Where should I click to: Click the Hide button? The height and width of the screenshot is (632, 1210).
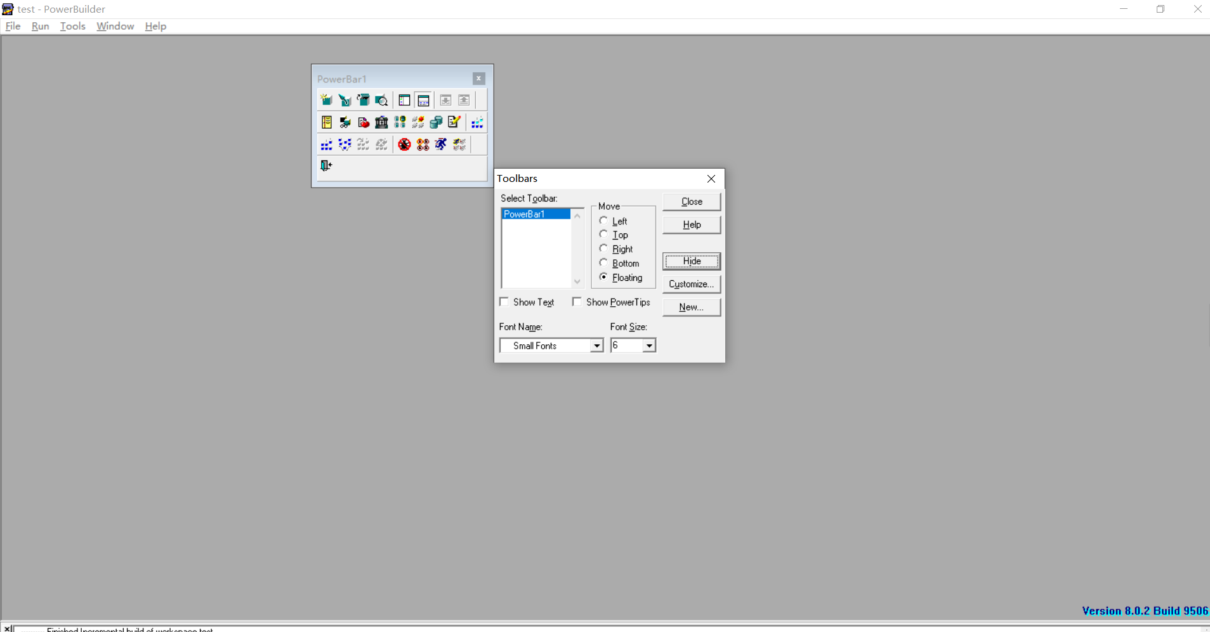692,261
